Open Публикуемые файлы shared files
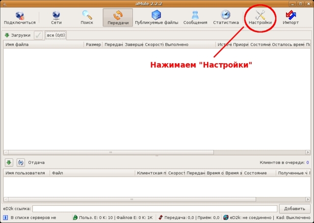314x223 pixels. click(157, 17)
